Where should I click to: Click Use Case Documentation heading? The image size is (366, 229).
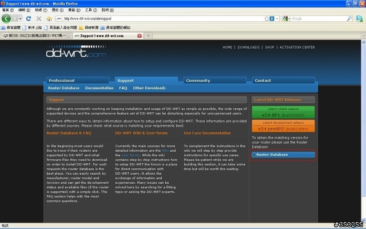coord(207,133)
